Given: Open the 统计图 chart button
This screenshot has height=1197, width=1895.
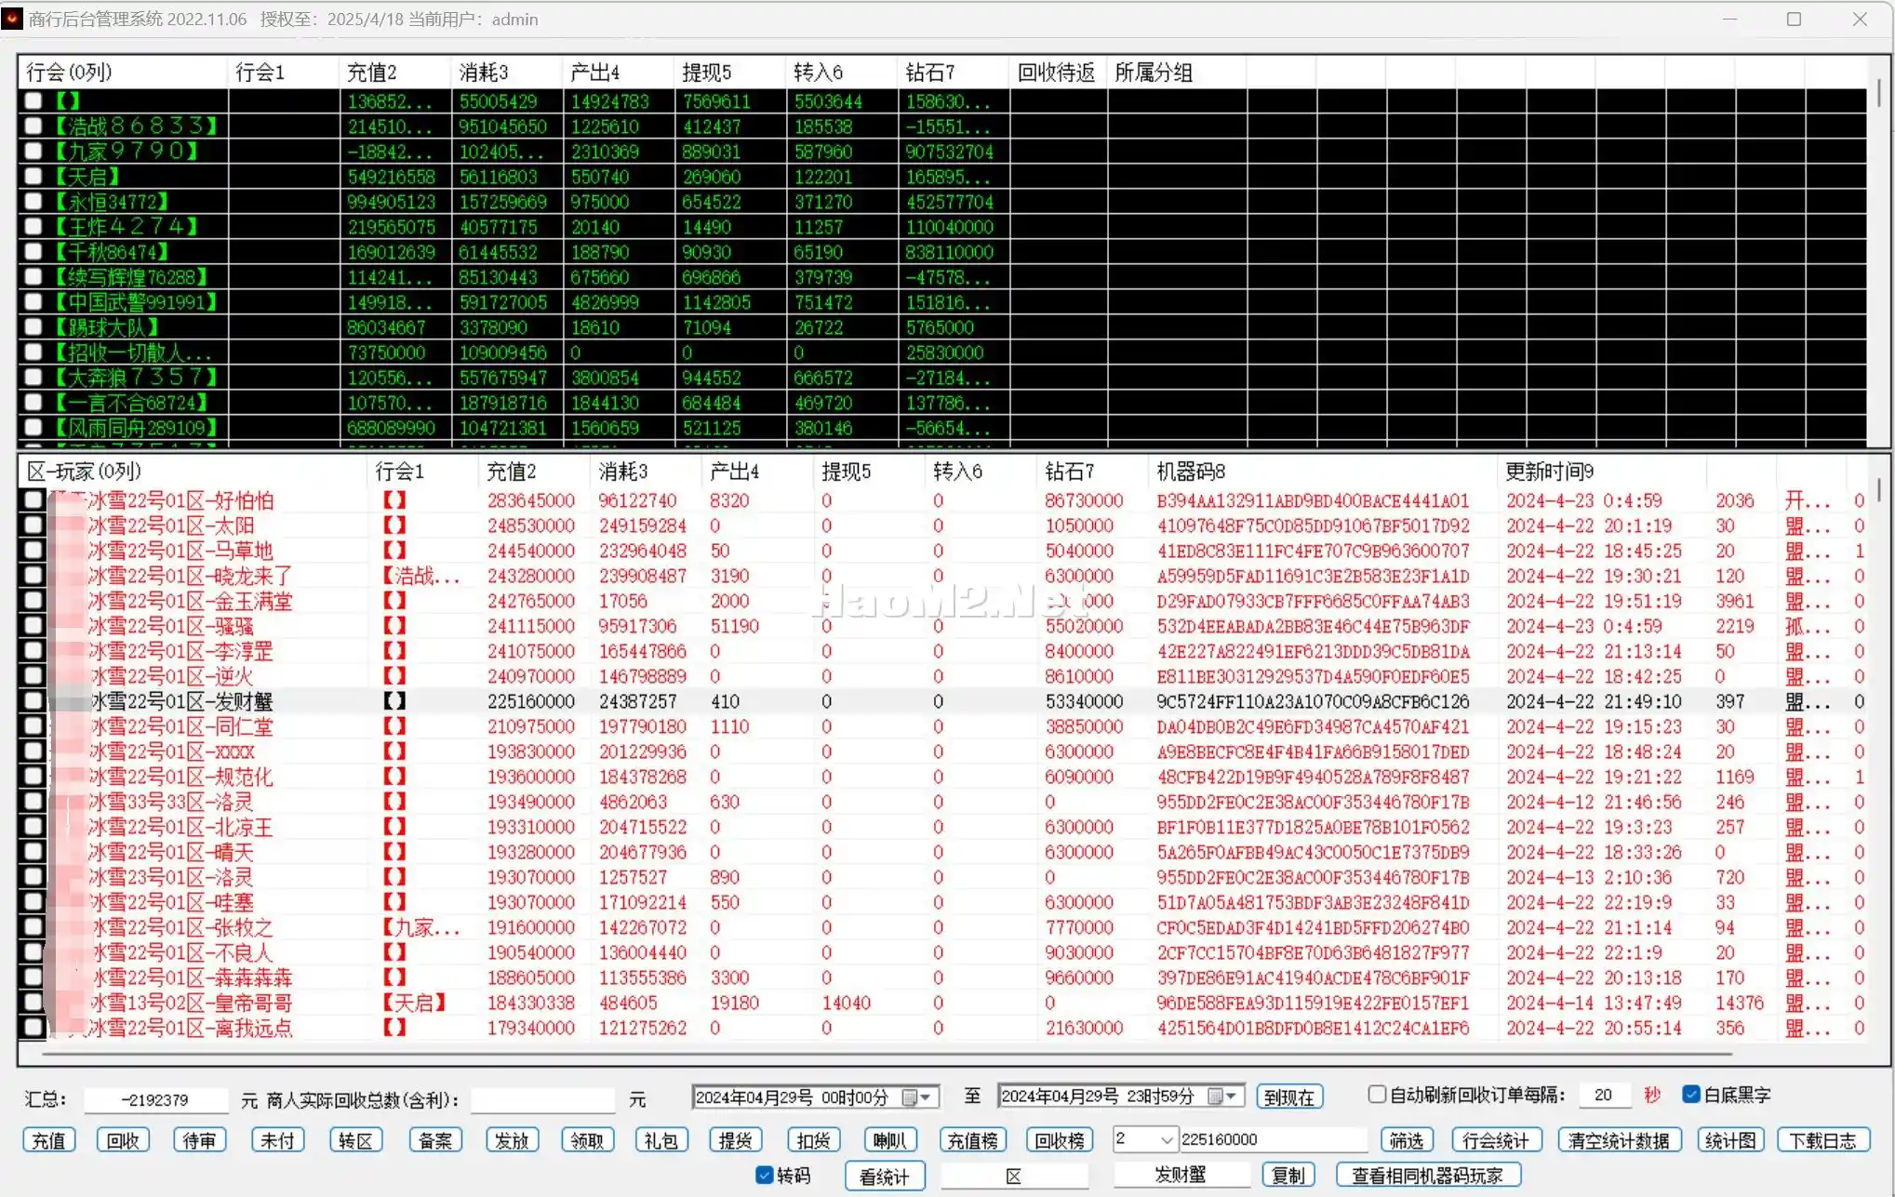Looking at the screenshot, I should click(x=1730, y=1140).
